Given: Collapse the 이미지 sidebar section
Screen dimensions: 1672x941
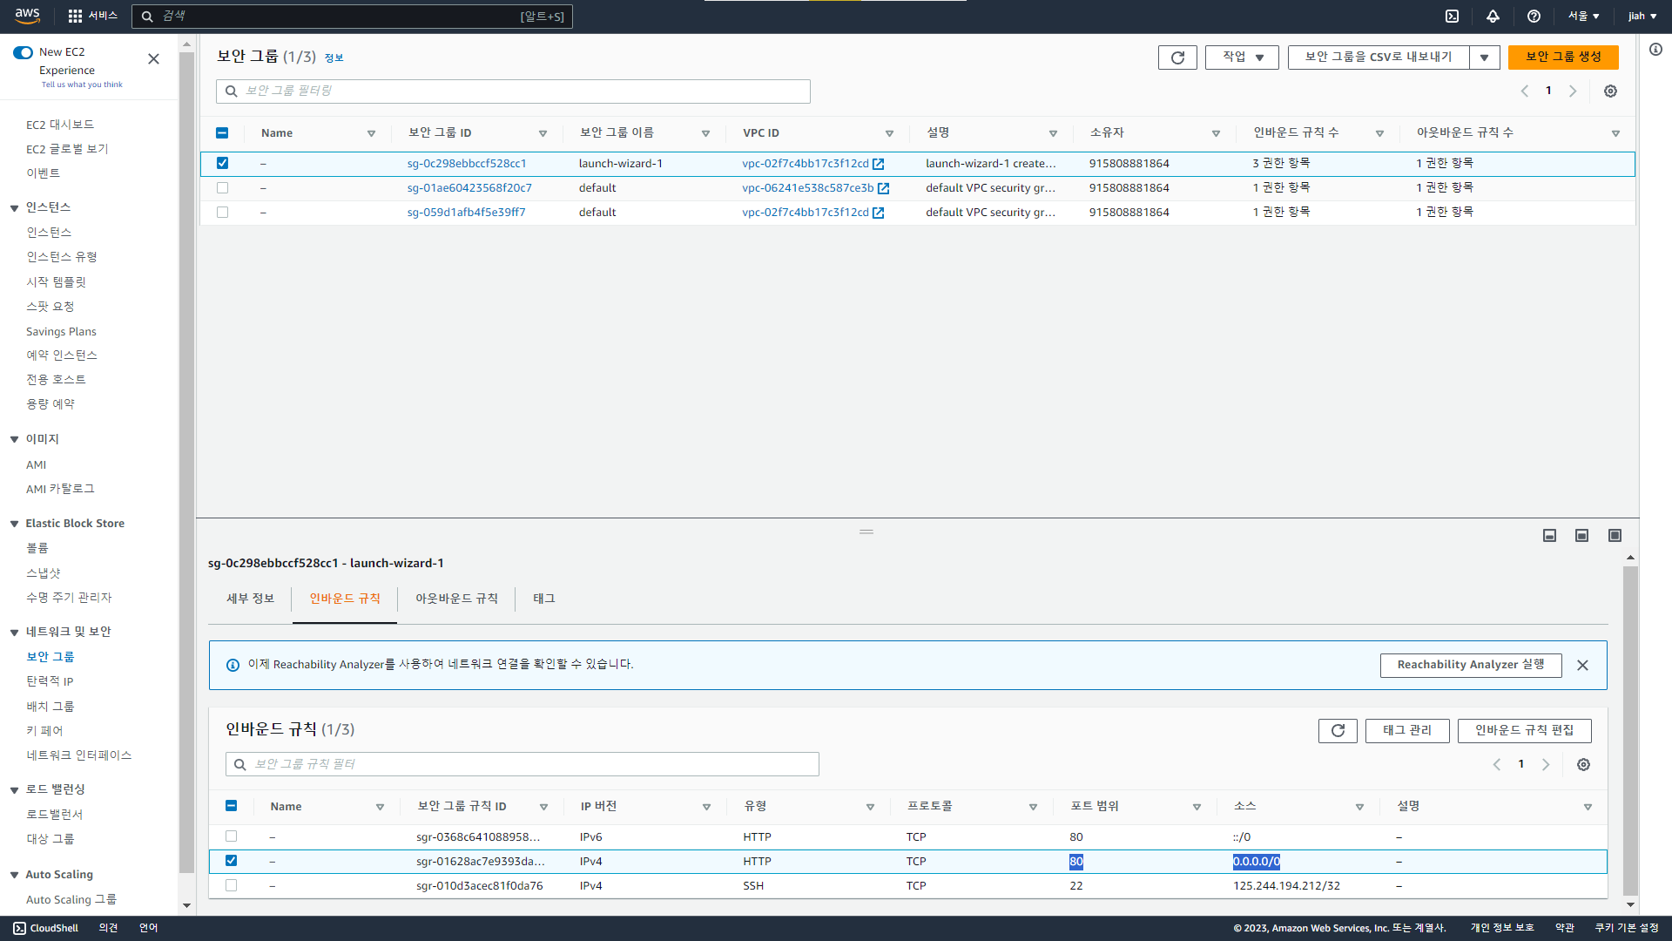Looking at the screenshot, I should (15, 440).
